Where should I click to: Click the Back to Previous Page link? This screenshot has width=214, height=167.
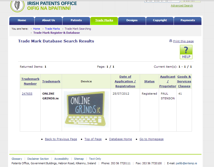click(x=61, y=139)
